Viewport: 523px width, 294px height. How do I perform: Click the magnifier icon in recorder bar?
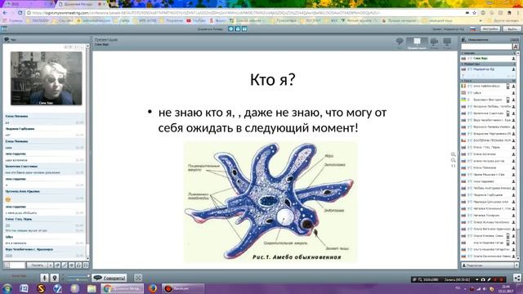click(x=420, y=279)
